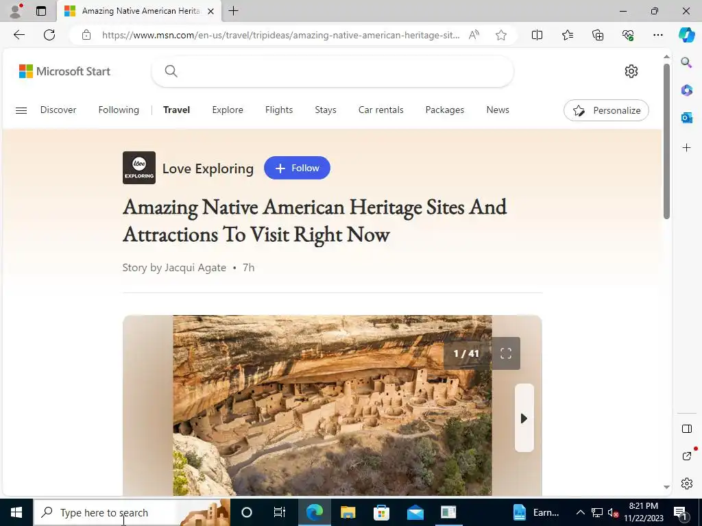The width and height of the screenshot is (702, 526).
Task: Open link in new window sidebar icon
Action: [686, 455]
